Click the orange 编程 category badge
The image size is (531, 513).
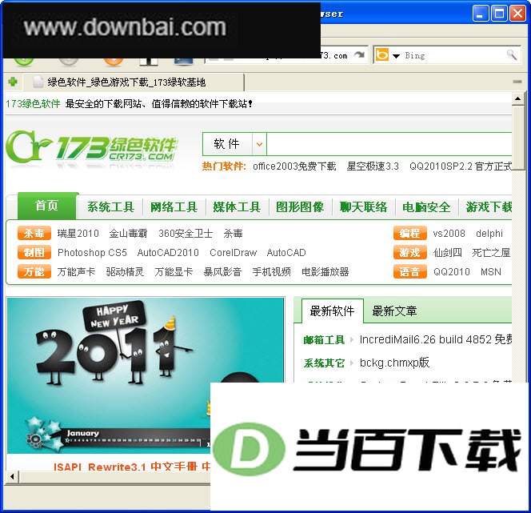(x=409, y=233)
